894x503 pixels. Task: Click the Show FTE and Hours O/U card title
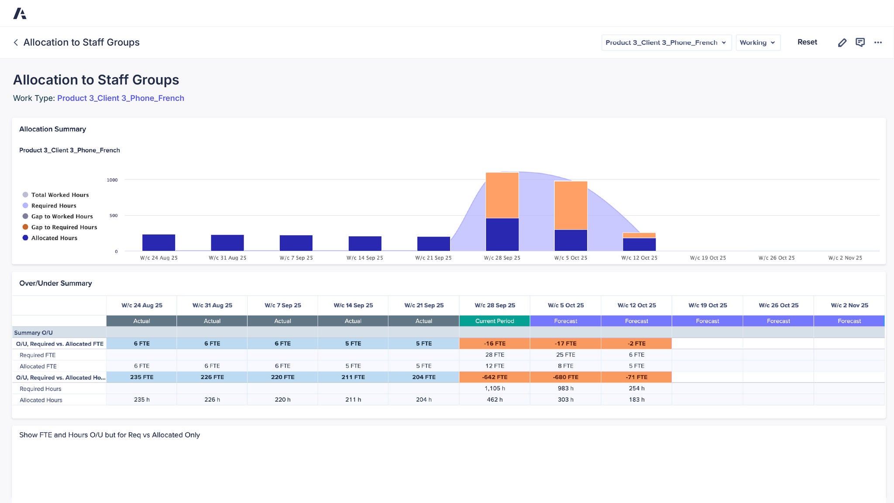110,435
